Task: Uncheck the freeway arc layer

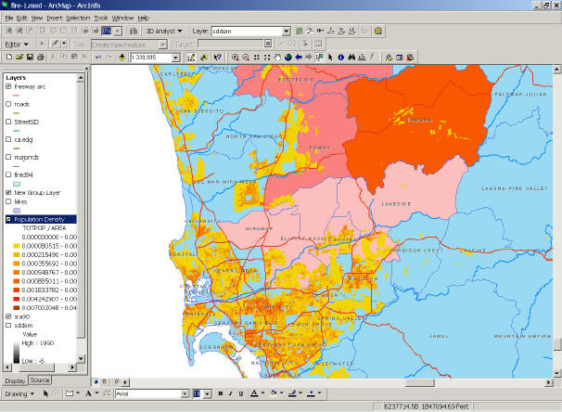Action: (x=8, y=86)
